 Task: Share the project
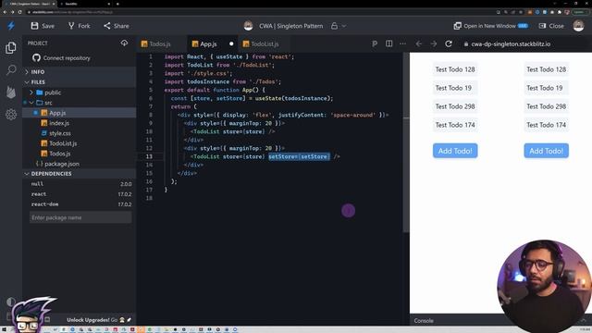pos(117,26)
